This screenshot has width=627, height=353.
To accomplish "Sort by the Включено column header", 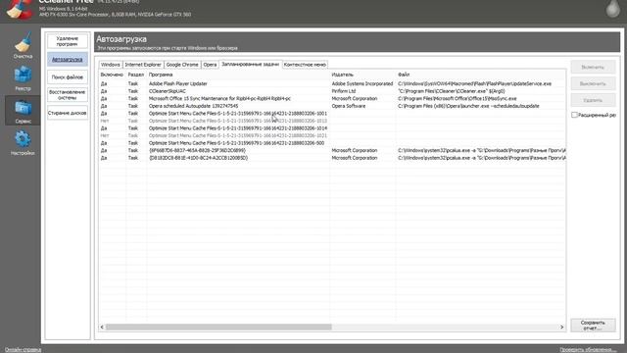I will coord(113,75).
